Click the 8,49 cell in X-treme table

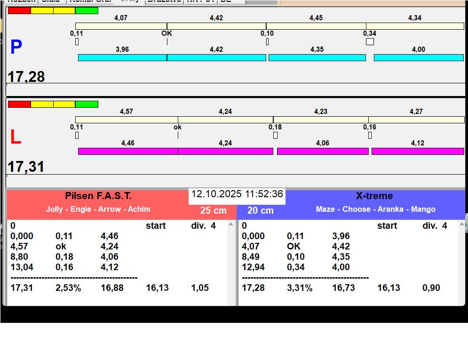click(x=251, y=257)
